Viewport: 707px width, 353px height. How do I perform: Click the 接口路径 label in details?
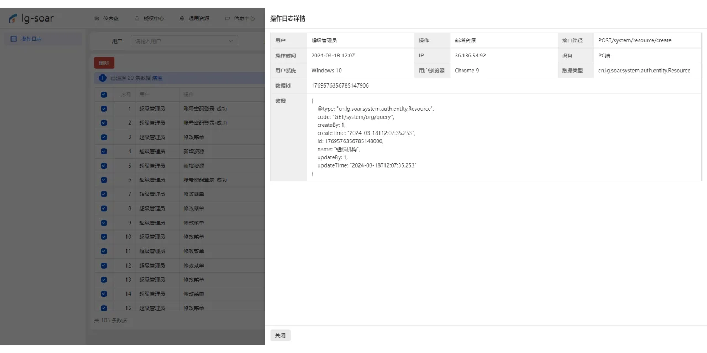572,40
